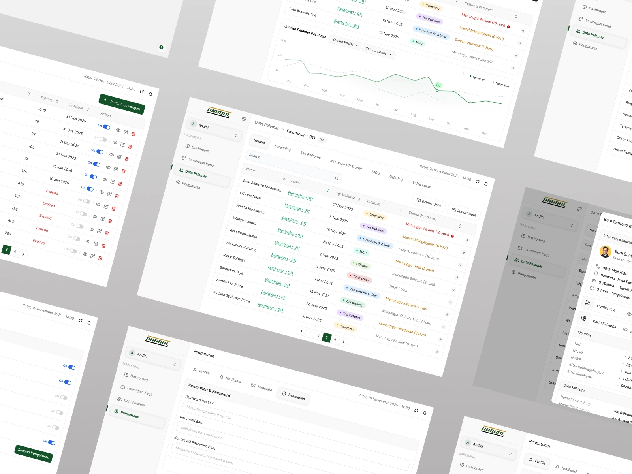This screenshot has height=474, width=632.
Task: Select the Interview HR & User tab
Action: pos(346,165)
